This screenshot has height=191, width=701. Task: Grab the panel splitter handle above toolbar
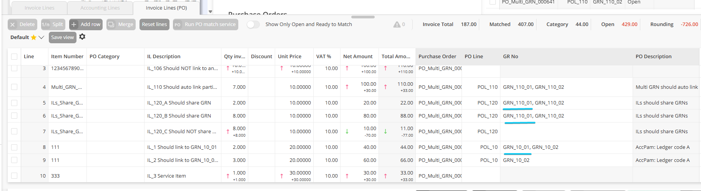363,17
